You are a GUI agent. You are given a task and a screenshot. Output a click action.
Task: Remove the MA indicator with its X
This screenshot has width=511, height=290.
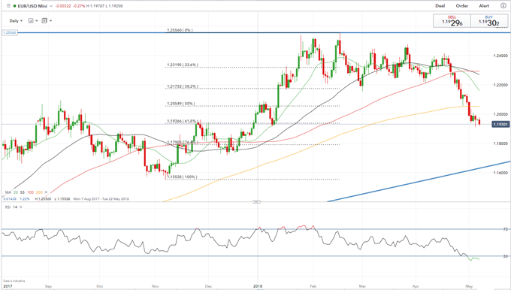[46, 192]
